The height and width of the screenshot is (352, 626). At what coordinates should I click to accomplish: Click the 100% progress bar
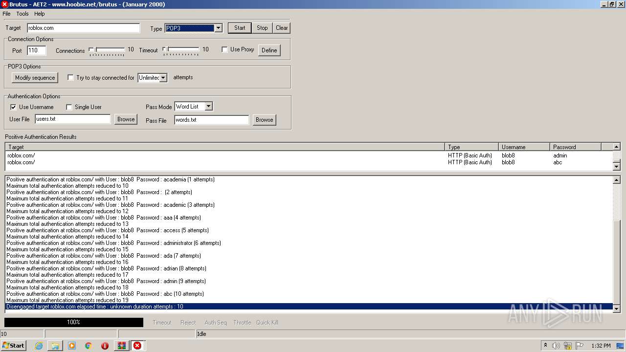tap(74, 322)
